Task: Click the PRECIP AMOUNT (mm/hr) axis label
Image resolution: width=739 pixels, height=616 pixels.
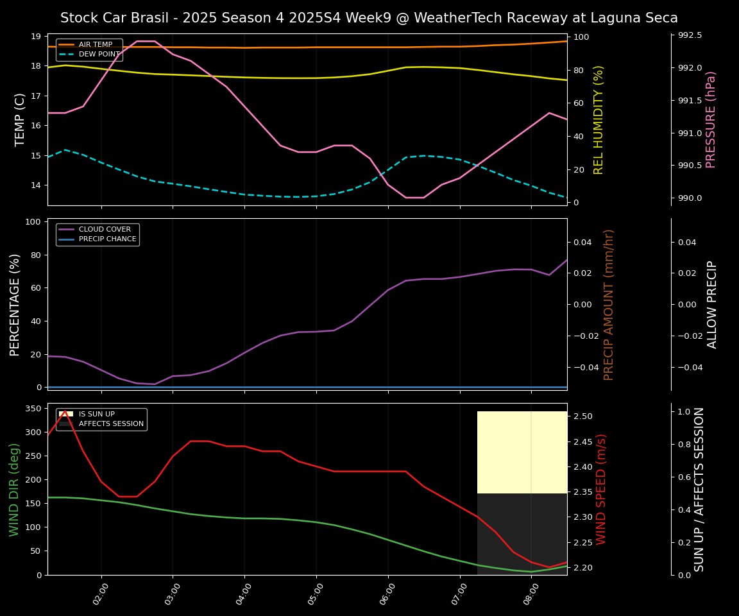Action: pyautogui.click(x=609, y=304)
